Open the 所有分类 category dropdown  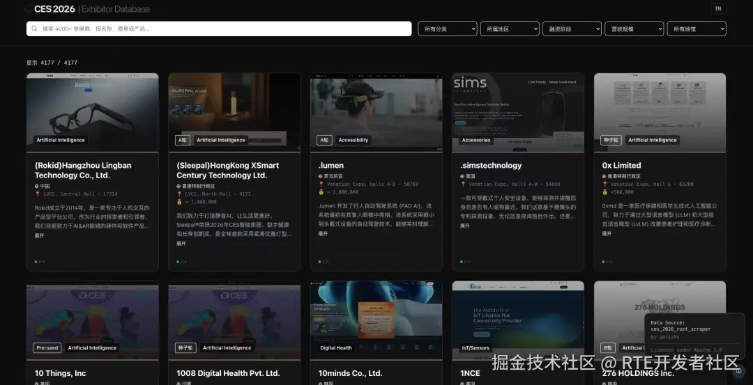click(447, 29)
